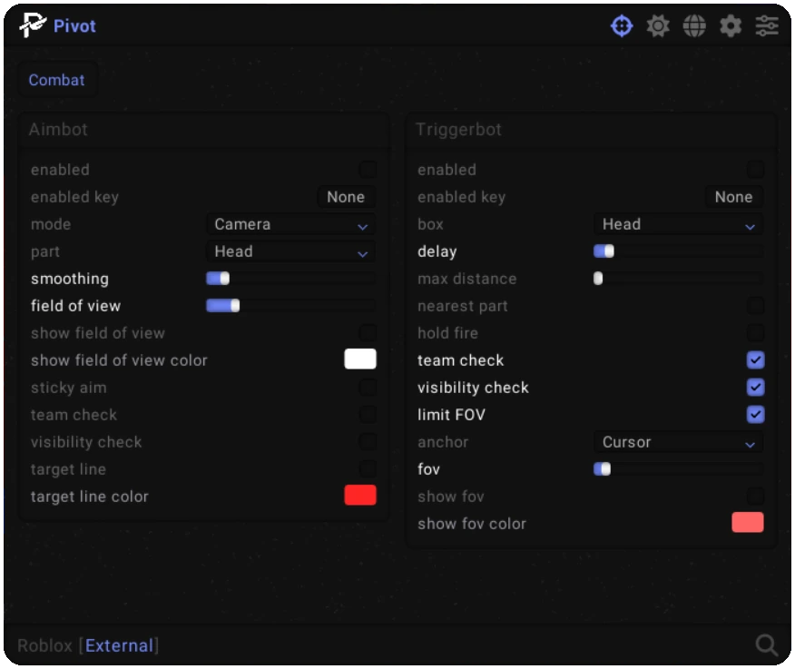The image size is (795, 669).
Task: Adjust the field of view slider
Action: pos(291,305)
